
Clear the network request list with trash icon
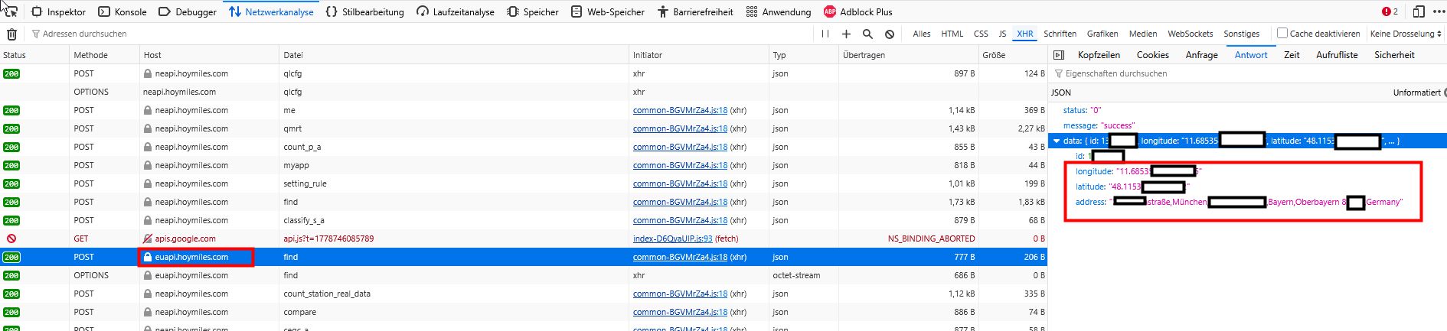[11, 34]
